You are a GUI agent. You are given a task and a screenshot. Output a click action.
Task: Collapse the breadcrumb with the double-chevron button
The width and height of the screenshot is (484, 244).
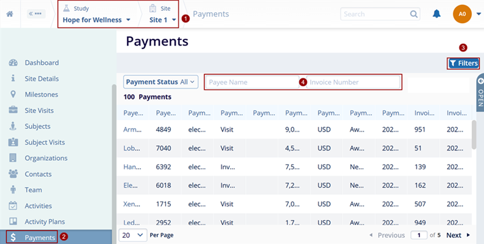tap(34, 14)
